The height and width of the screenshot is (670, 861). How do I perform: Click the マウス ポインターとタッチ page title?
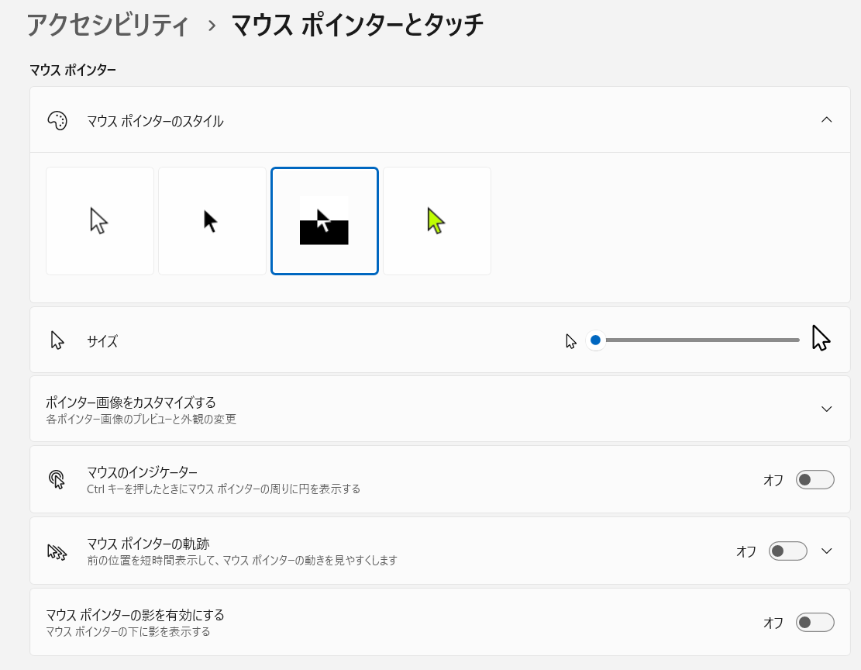point(357,26)
